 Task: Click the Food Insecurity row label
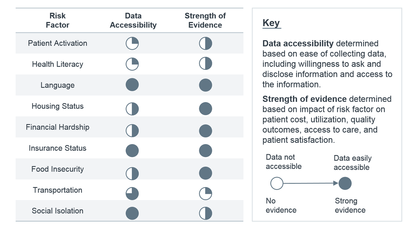[x=58, y=169]
